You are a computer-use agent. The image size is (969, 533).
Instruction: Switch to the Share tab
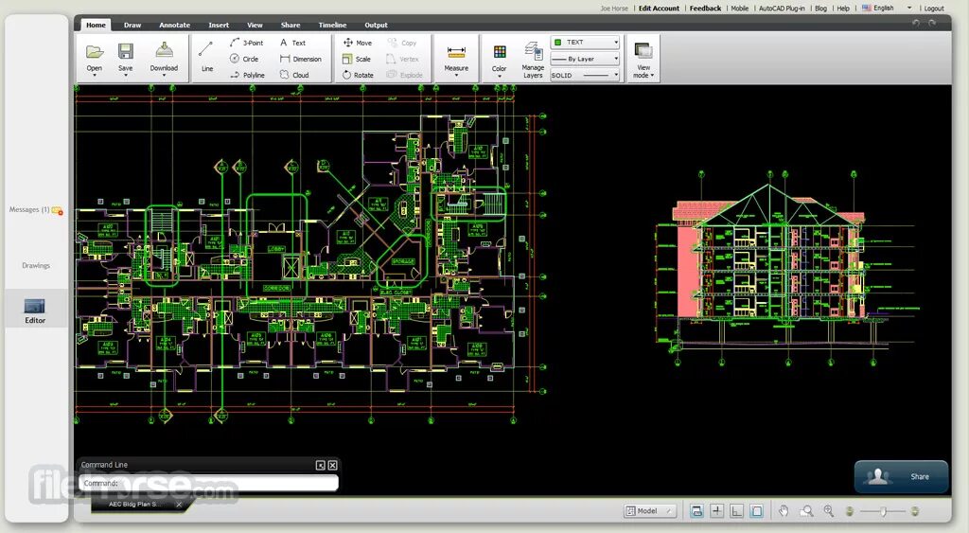pos(291,25)
